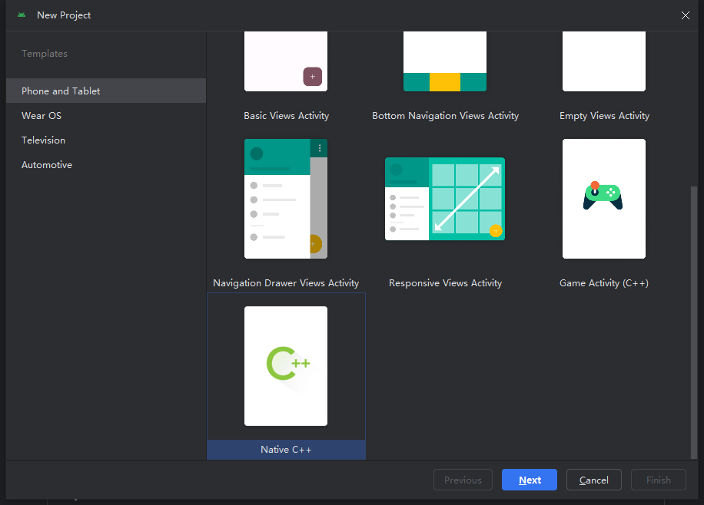Pick the Empty Views Activity thumbnail
The width and height of the screenshot is (704, 505).
click(x=604, y=61)
